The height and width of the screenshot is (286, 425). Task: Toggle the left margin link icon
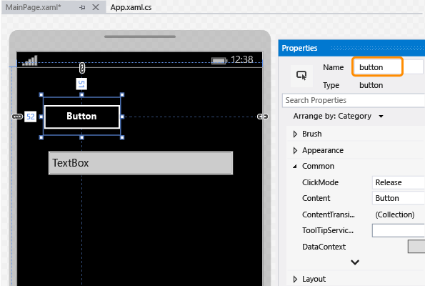click(x=17, y=117)
